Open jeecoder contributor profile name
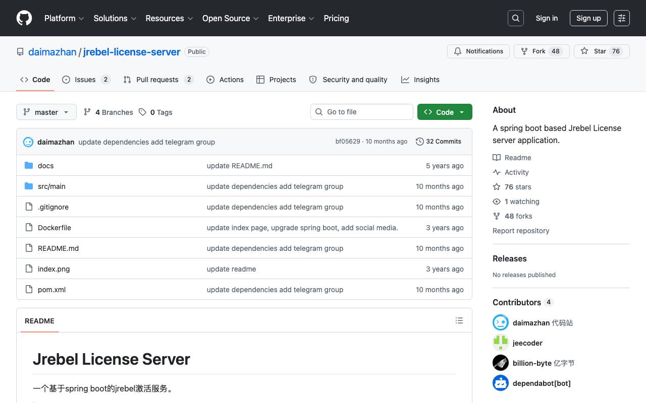The width and height of the screenshot is (646, 403). click(x=527, y=343)
